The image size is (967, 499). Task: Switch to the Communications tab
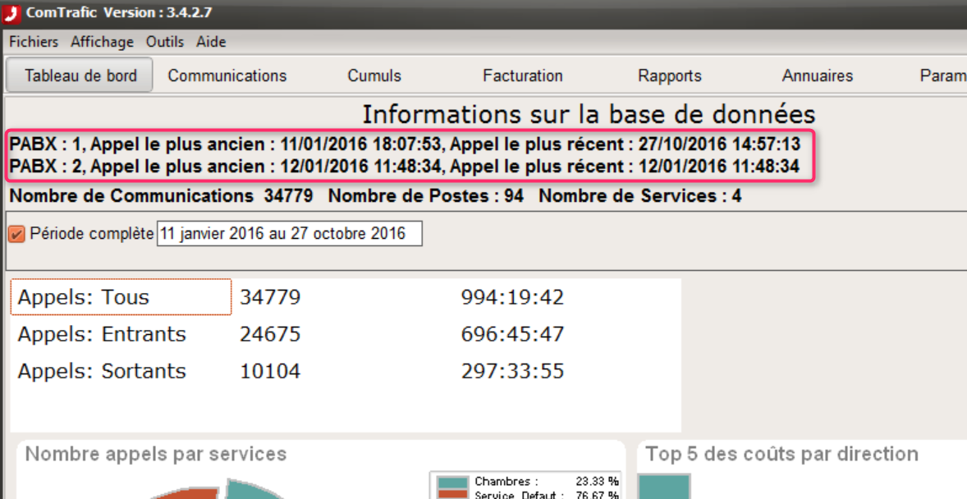coord(227,76)
